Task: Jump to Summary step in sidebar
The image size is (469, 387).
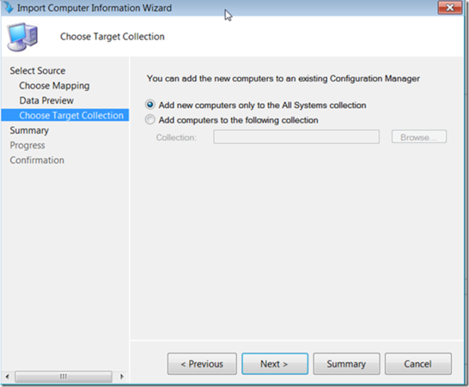Action: (x=29, y=130)
